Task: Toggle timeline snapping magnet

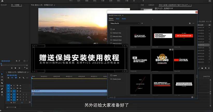Action: tap(12, 78)
